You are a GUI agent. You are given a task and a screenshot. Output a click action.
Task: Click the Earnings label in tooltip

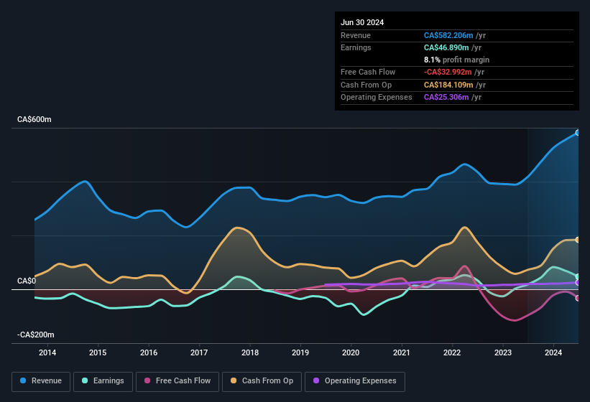(x=356, y=47)
